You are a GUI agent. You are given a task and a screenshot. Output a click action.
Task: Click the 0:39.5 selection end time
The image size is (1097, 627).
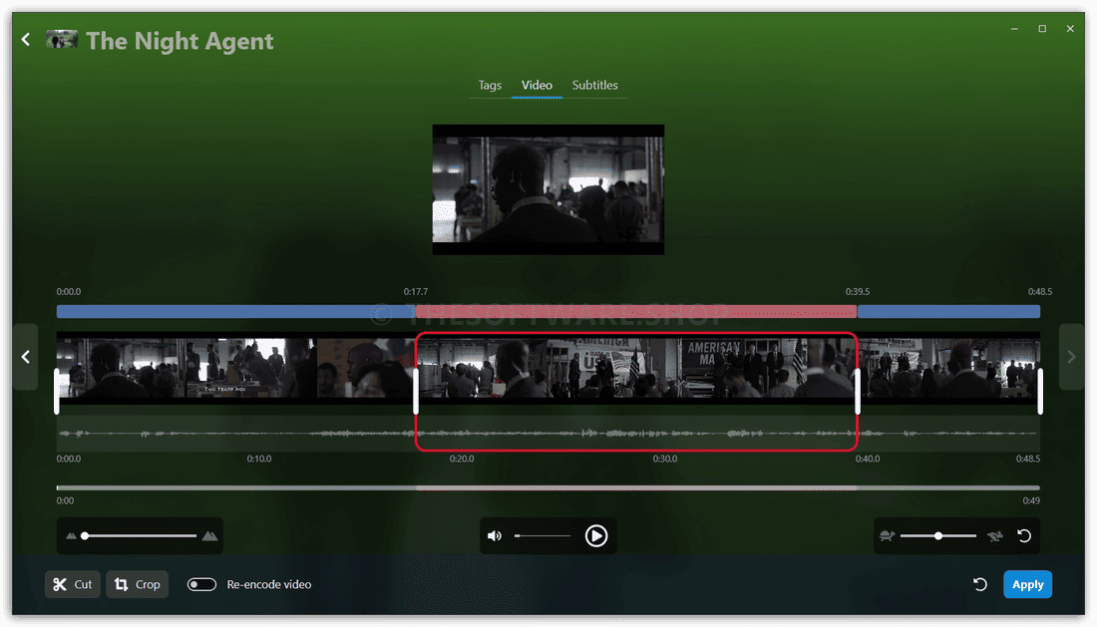coord(858,291)
